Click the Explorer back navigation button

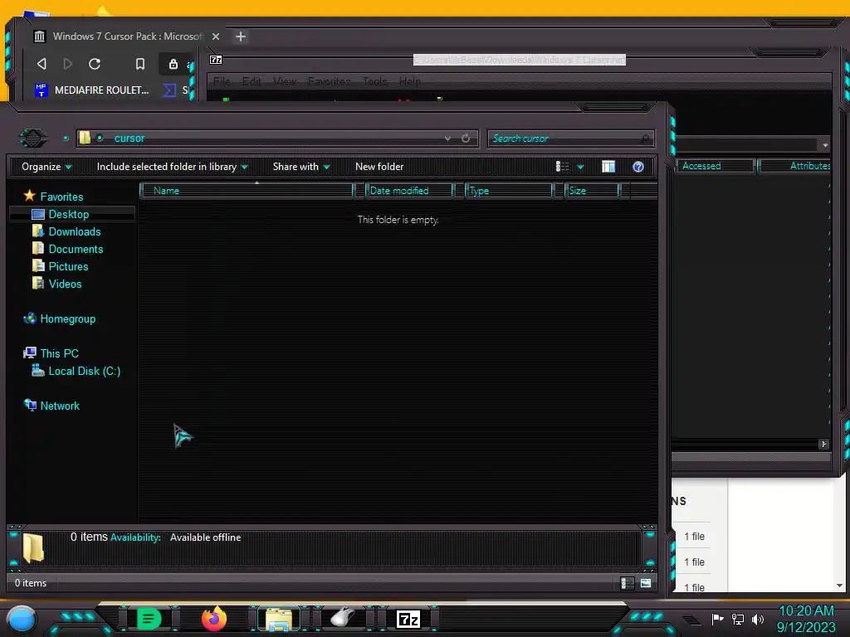point(32,139)
